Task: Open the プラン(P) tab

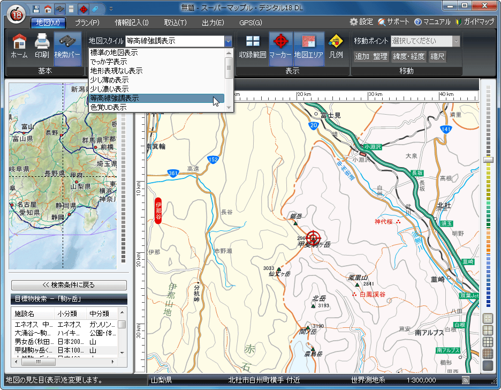Action: [x=87, y=22]
